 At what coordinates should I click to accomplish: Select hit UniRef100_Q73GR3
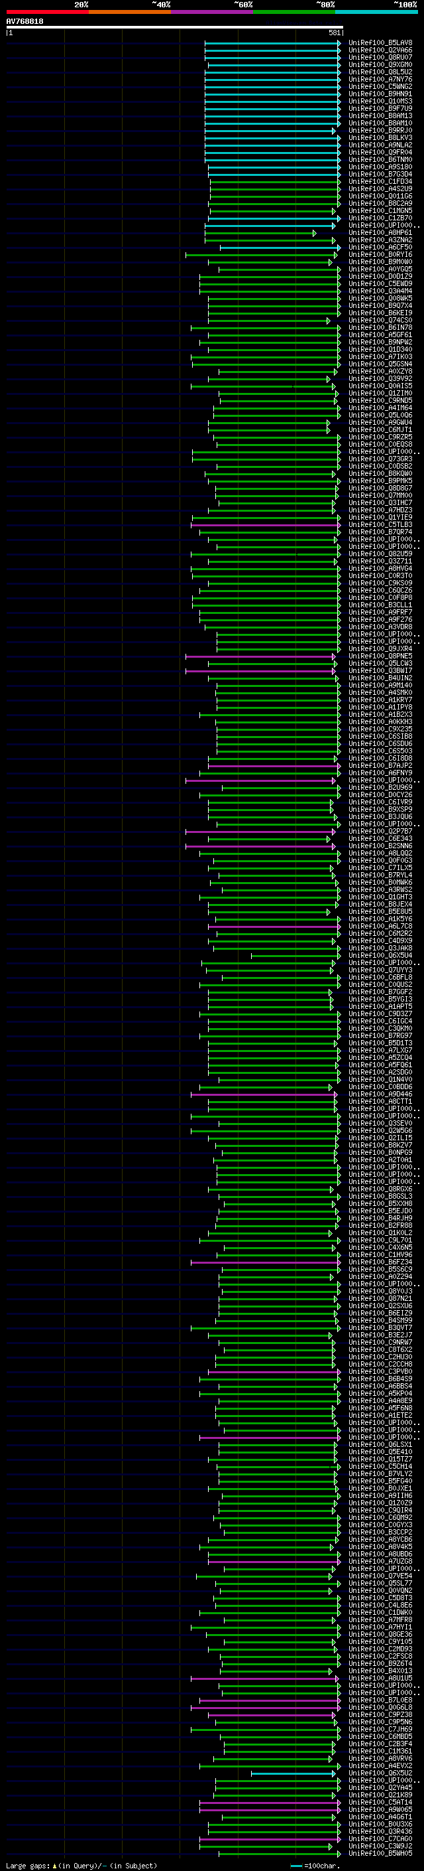click(x=380, y=459)
